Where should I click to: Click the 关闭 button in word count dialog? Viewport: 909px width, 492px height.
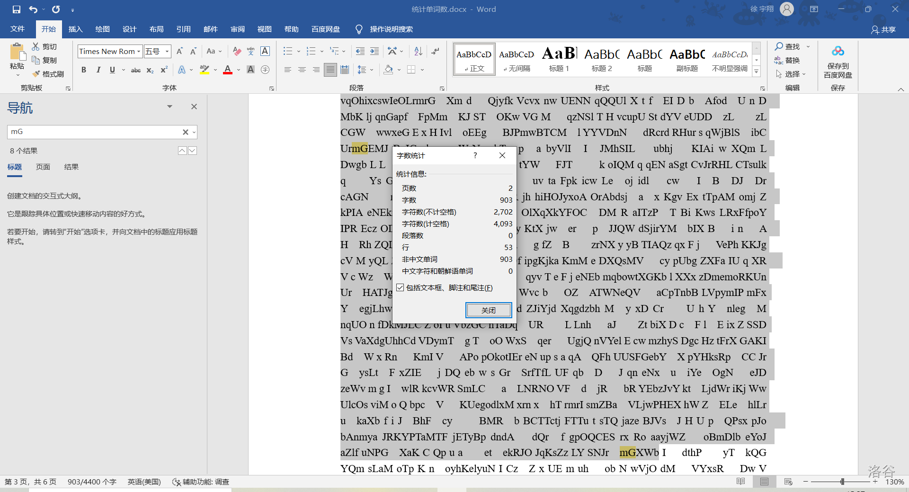pyautogui.click(x=488, y=310)
